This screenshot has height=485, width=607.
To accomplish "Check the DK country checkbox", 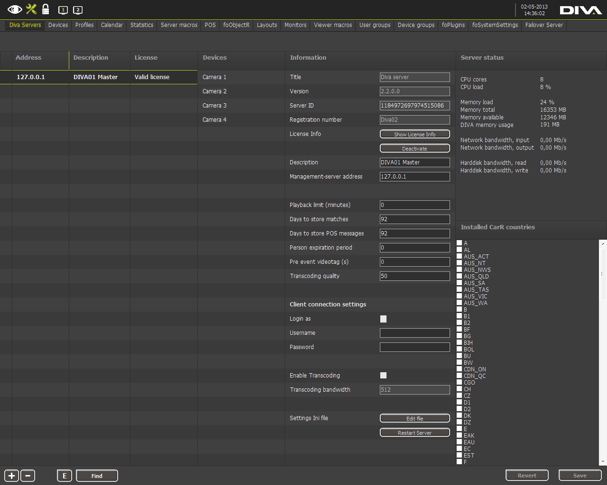I will tap(459, 415).
